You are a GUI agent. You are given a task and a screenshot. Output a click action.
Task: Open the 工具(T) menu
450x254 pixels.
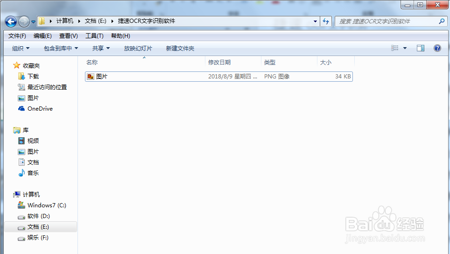(94, 36)
